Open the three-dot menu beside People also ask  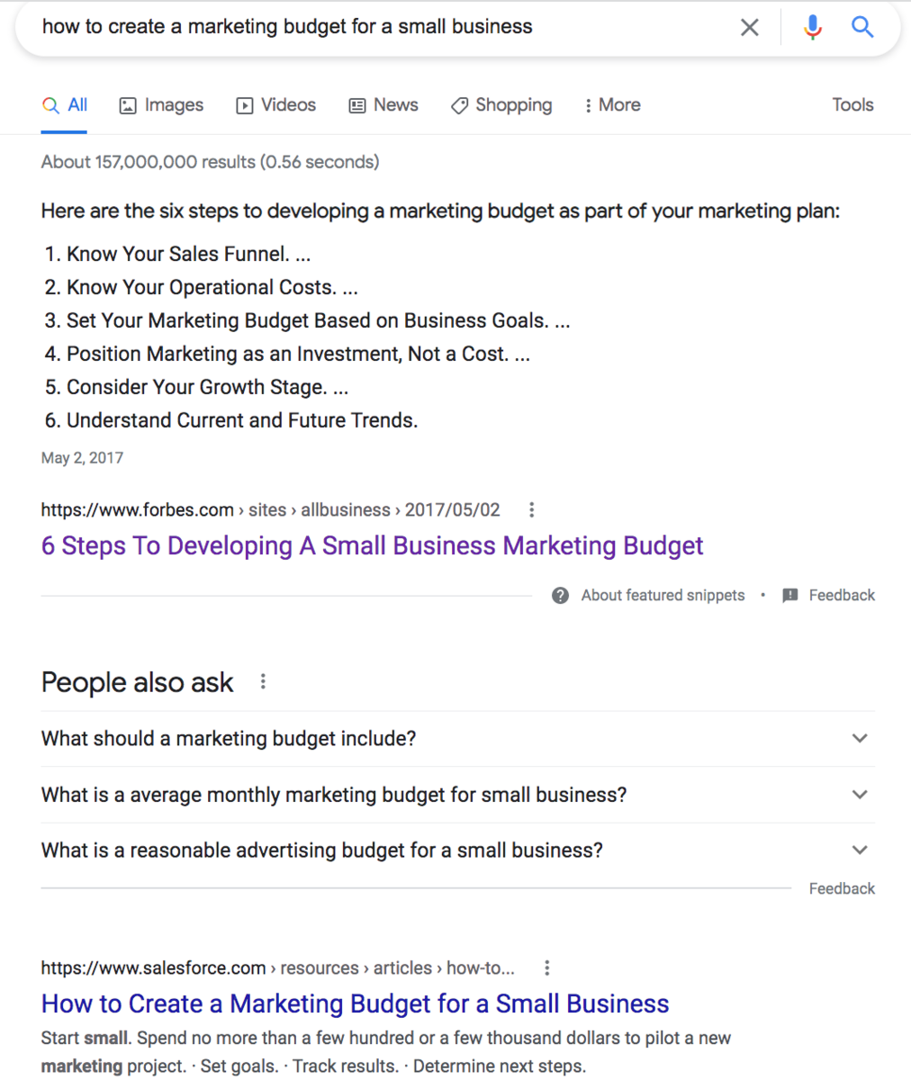pyautogui.click(x=263, y=681)
